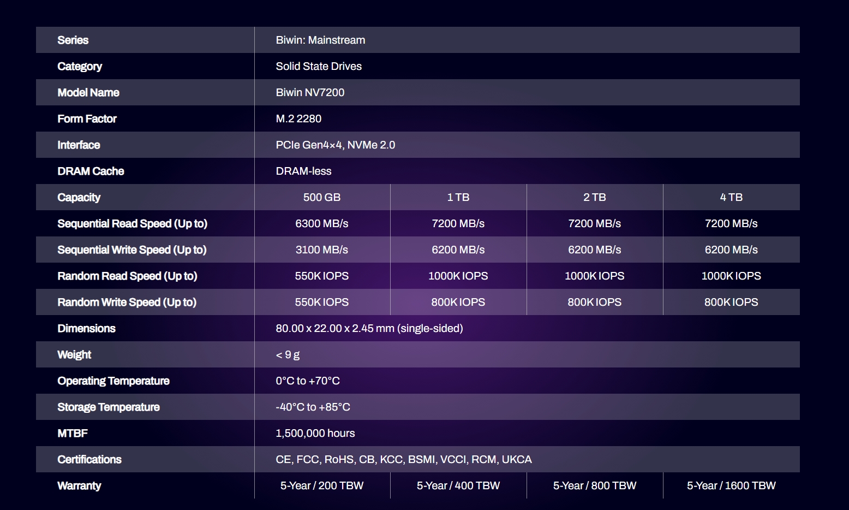Select the 1 TB "7200 MB/s" read cell

458,223
